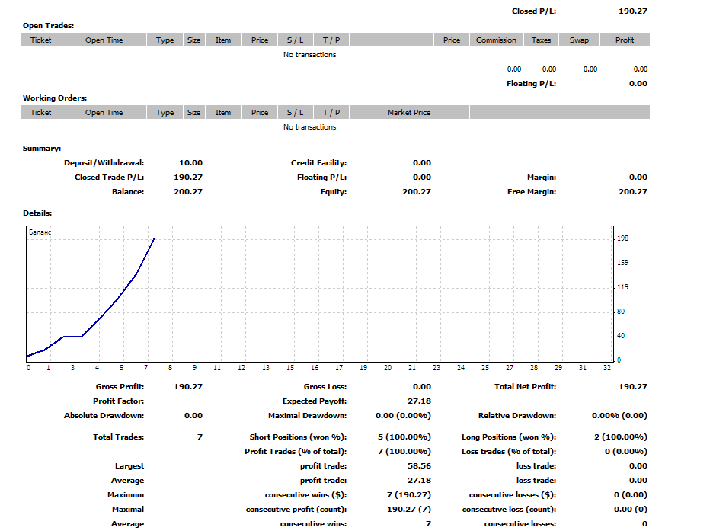The height and width of the screenshot is (531, 713).
Task: Click the Summary heading
Action: tap(42, 149)
